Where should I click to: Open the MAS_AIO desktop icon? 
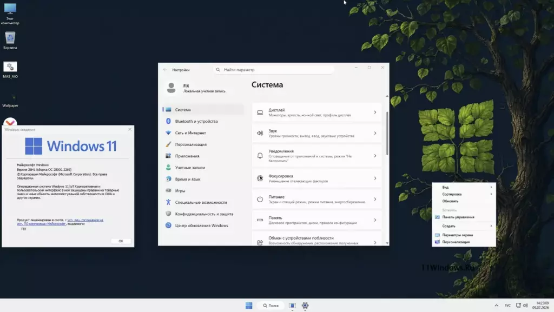(x=10, y=70)
